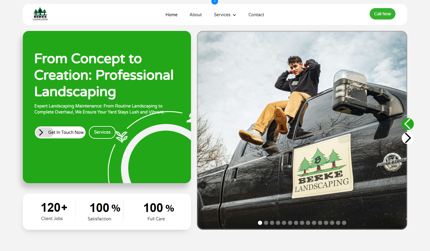Open the Home menu item
Screen dimensions: 430x251
(x=171, y=15)
